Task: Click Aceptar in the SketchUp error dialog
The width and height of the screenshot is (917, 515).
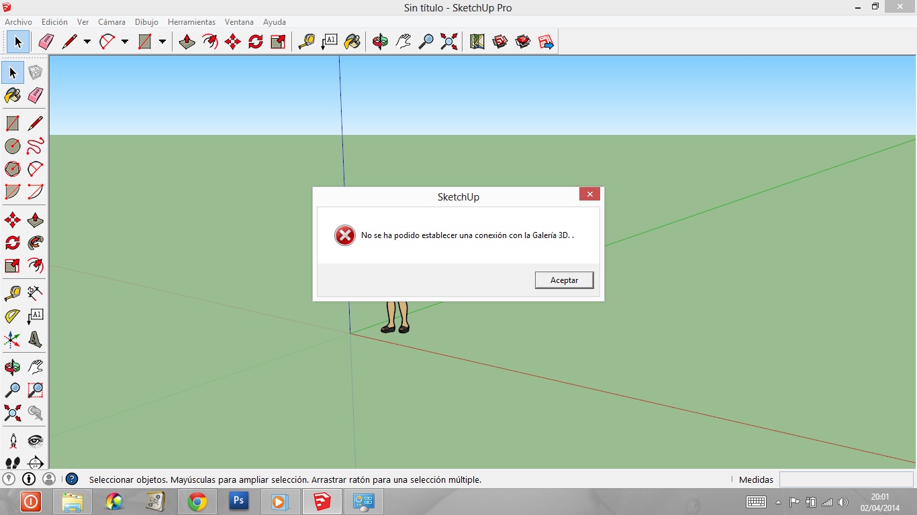Action: click(564, 280)
